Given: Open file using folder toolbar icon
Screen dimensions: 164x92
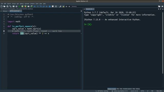Looking at the screenshot, I should (x=4, y=6).
